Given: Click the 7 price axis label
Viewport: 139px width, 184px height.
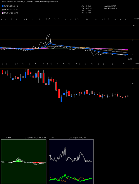Looking at the screenshot, I should [133, 69].
